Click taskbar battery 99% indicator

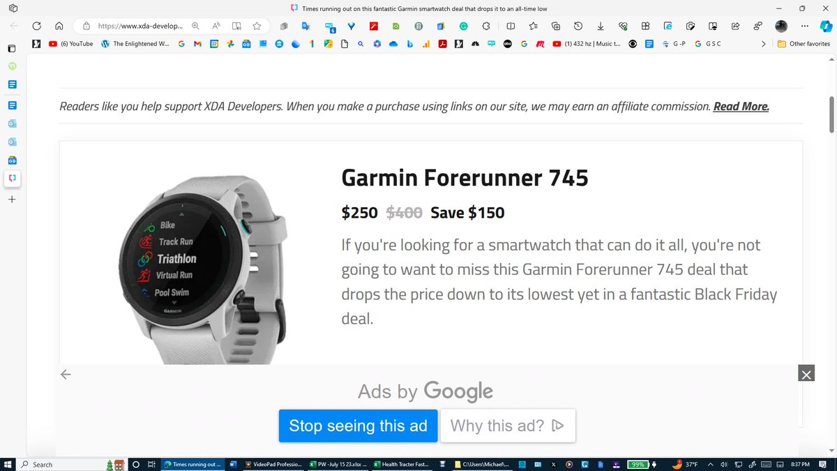[x=639, y=464]
